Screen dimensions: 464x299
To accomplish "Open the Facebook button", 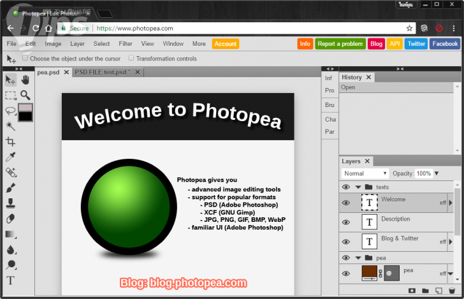I will 445,44.
